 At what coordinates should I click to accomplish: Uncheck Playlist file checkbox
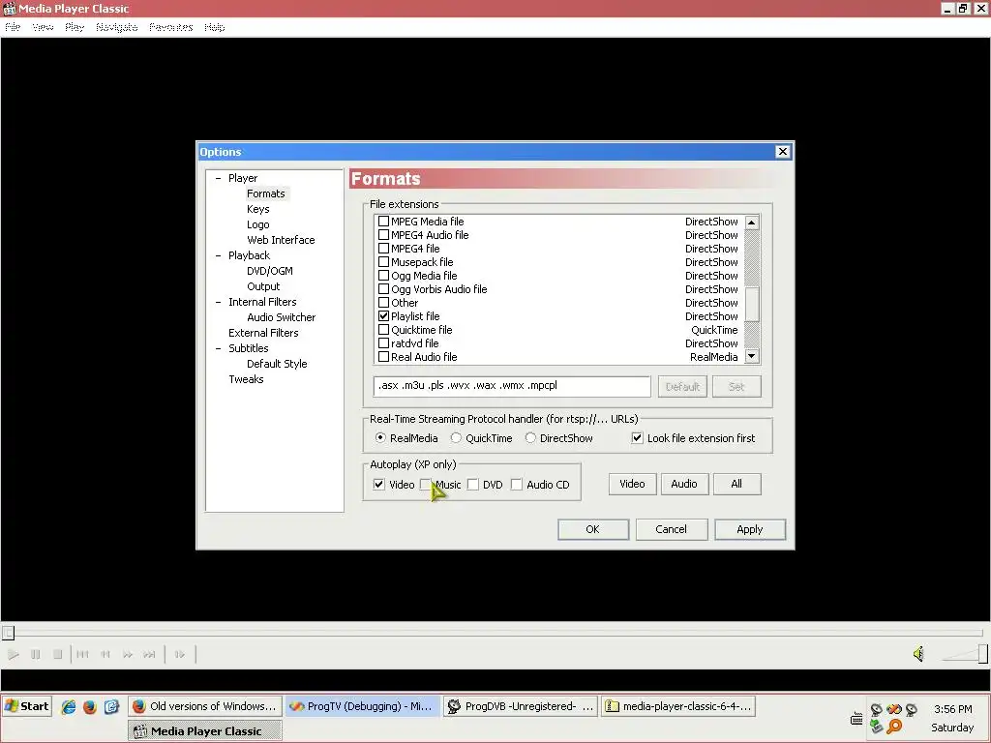[383, 316]
